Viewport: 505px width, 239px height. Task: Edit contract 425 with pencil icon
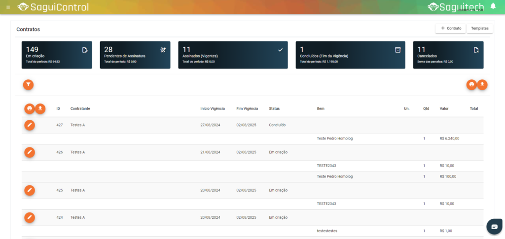(x=30, y=190)
